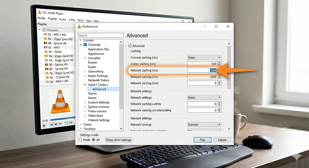Click the Play button in Preferences dialog
Viewport: 309px width, 168px height.
pyautogui.click(x=202, y=140)
